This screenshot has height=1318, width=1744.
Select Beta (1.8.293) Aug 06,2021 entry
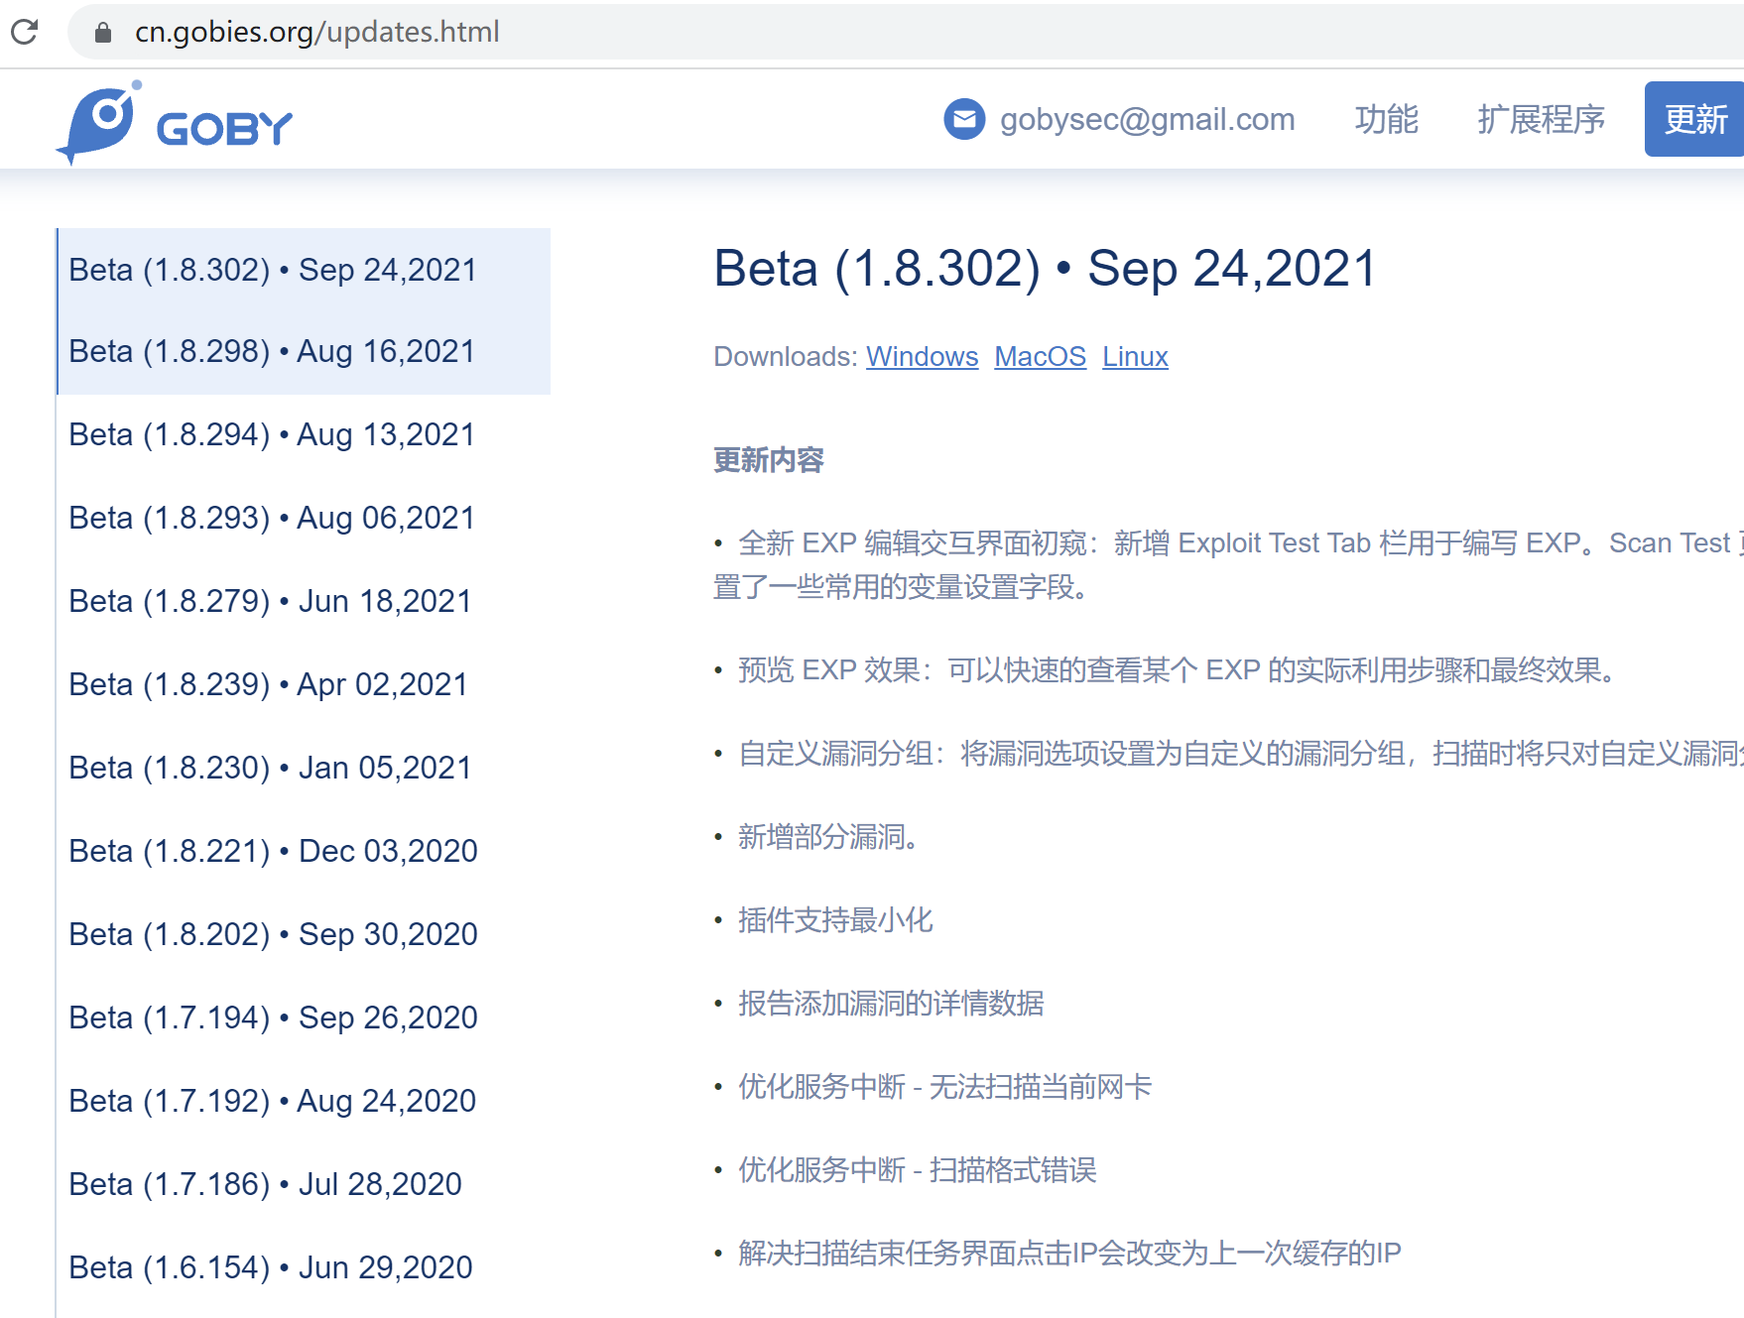pos(304,518)
